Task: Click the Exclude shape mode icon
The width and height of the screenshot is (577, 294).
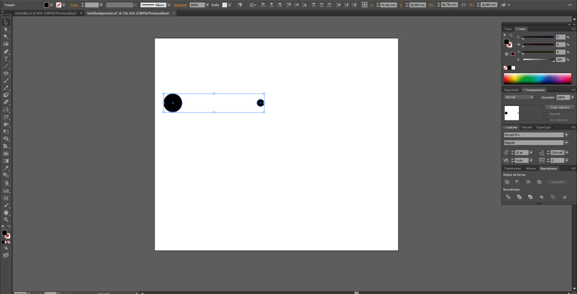Action: (539, 182)
